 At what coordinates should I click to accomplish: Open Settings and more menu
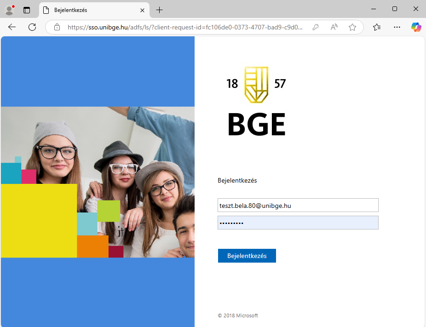pos(397,27)
